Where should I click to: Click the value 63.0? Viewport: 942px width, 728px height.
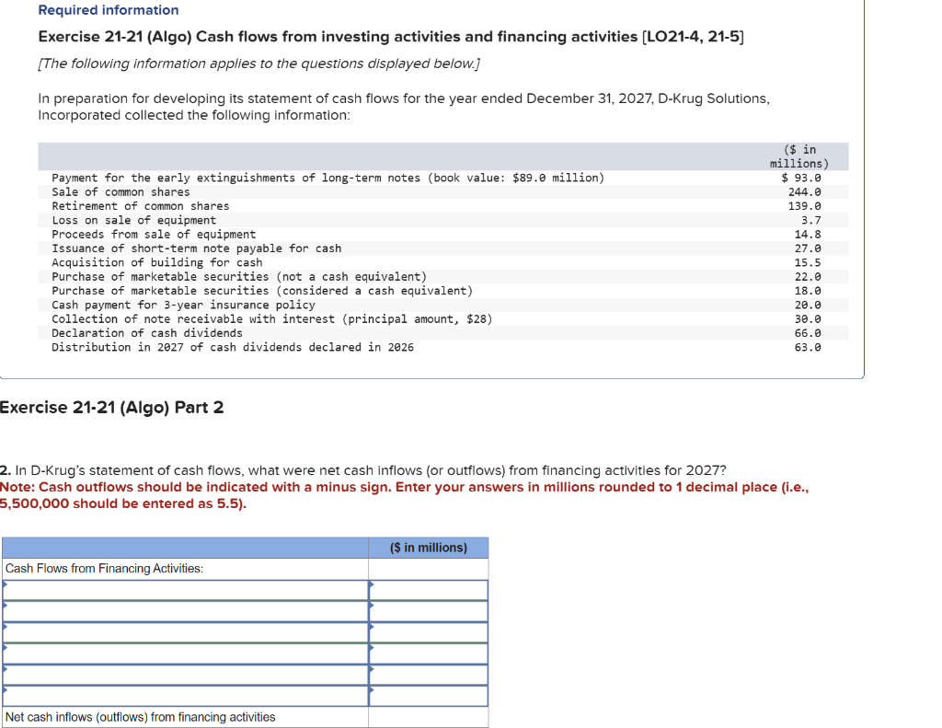click(808, 348)
